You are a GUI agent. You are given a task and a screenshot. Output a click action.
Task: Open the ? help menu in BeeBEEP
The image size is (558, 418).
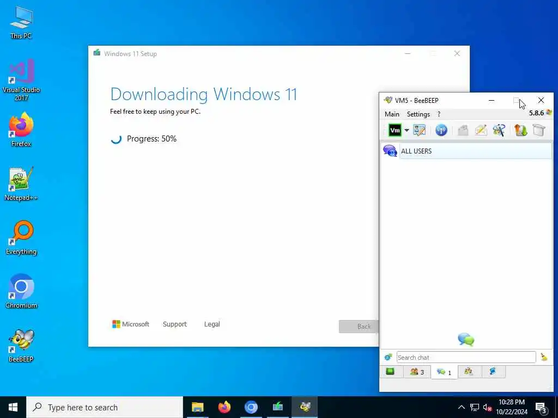439,114
